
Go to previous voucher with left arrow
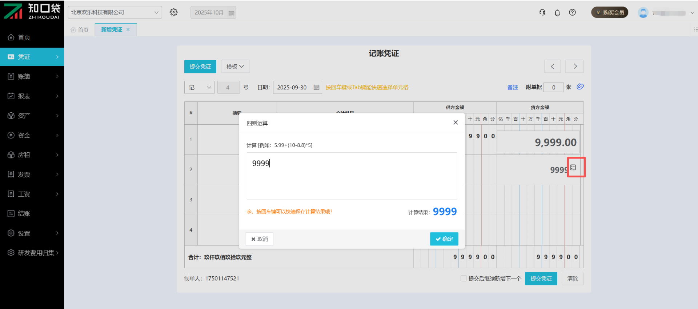pos(552,66)
